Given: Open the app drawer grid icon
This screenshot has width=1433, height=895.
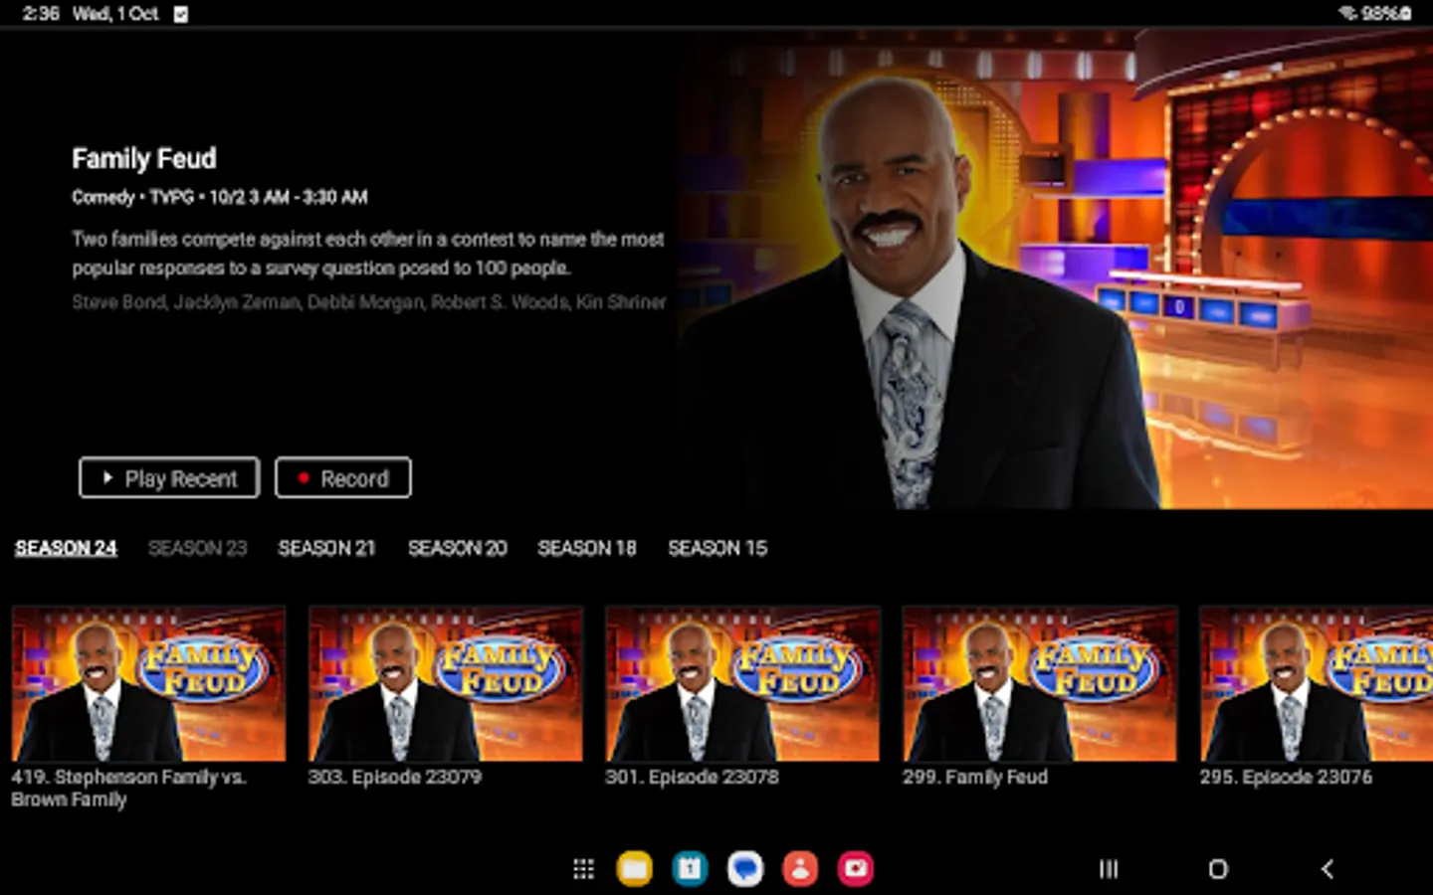Looking at the screenshot, I should [x=584, y=869].
